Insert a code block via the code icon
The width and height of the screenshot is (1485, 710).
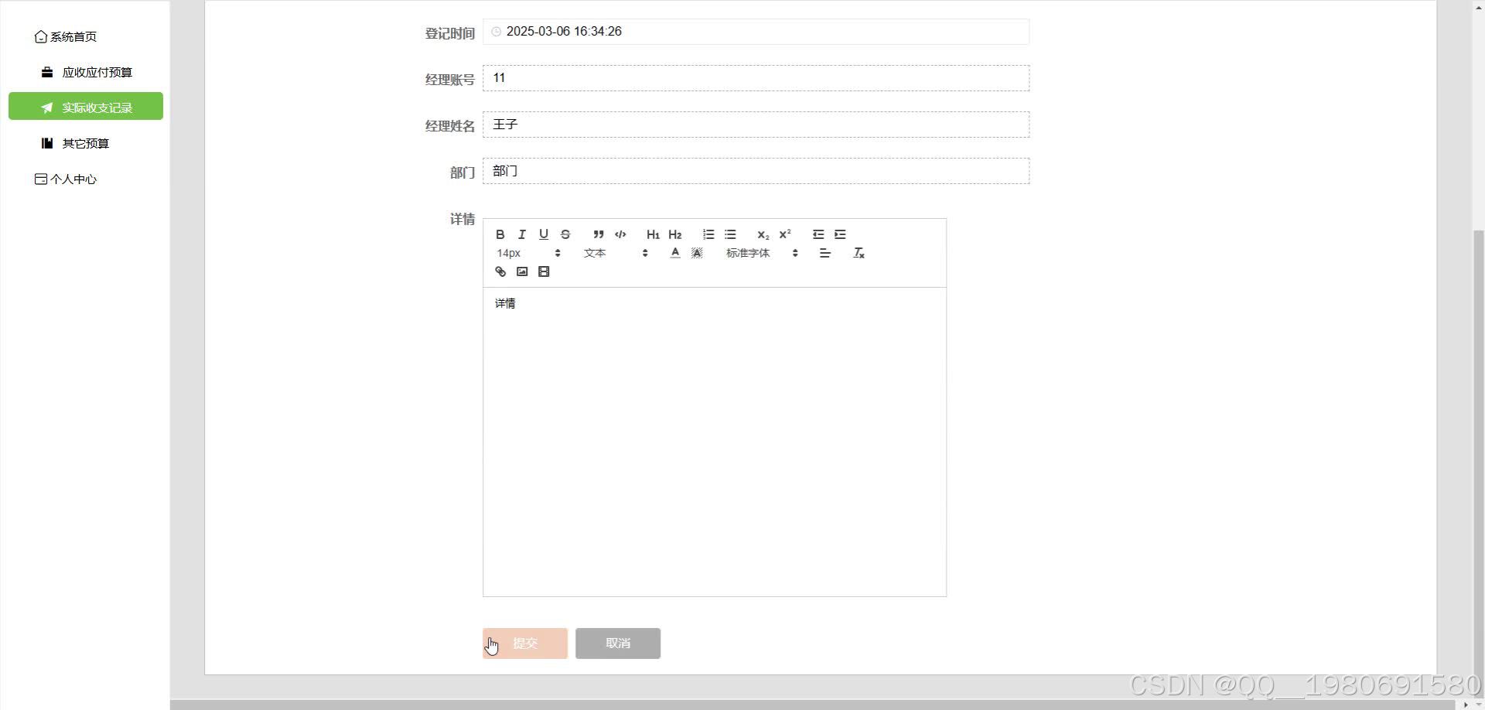click(621, 234)
